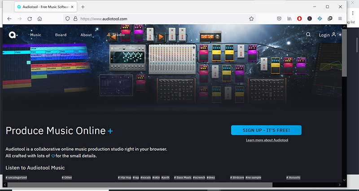Select the #rap tag

coord(136,178)
